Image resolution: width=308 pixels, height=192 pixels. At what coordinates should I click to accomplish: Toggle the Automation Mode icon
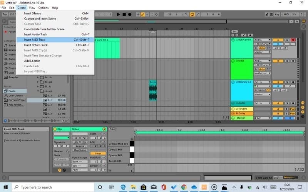click(x=244, y=35)
